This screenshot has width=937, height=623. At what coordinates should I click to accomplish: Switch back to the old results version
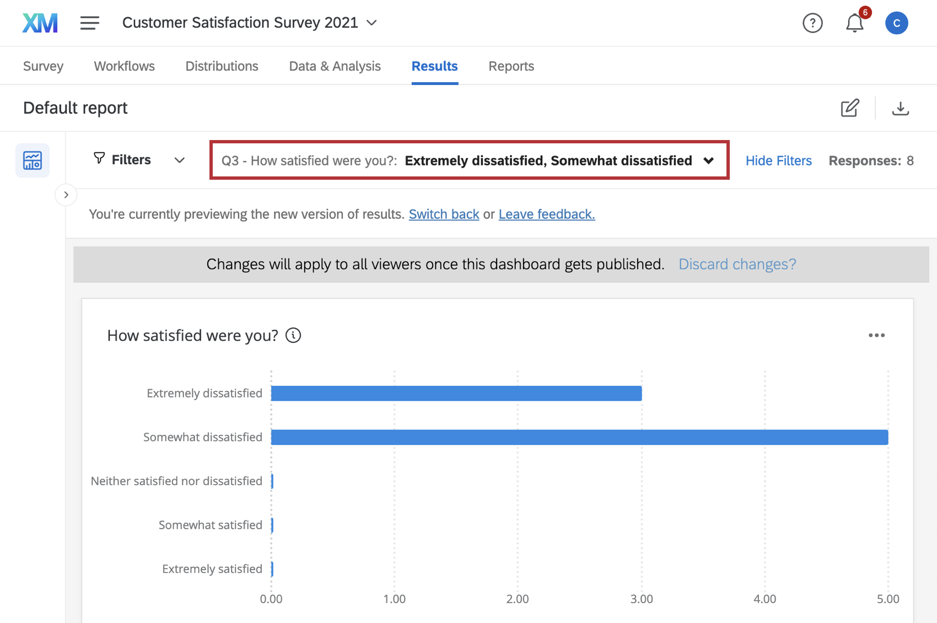click(x=444, y=214)
